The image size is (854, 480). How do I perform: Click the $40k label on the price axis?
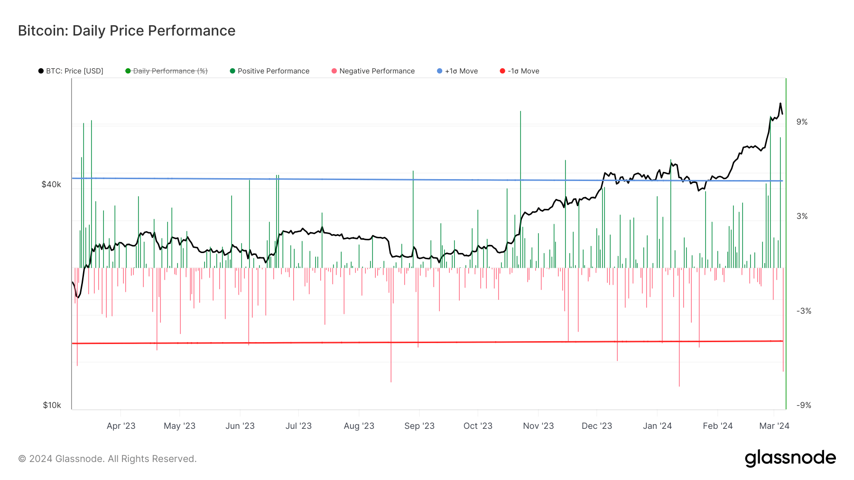coord(51,183)
